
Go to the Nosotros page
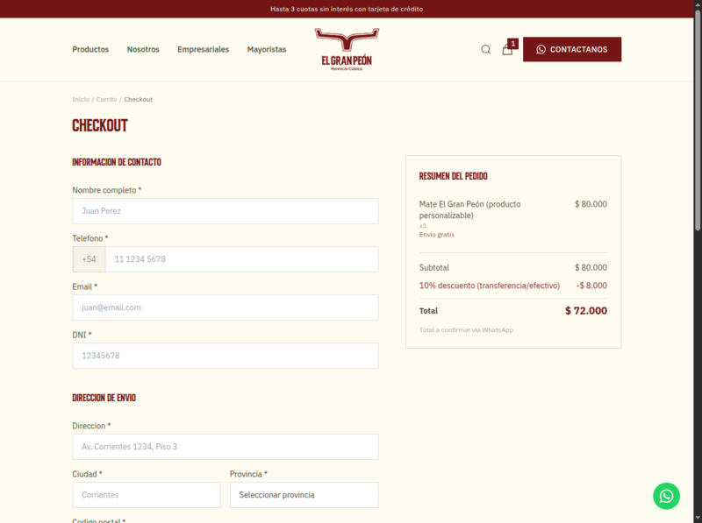[143, 50]
